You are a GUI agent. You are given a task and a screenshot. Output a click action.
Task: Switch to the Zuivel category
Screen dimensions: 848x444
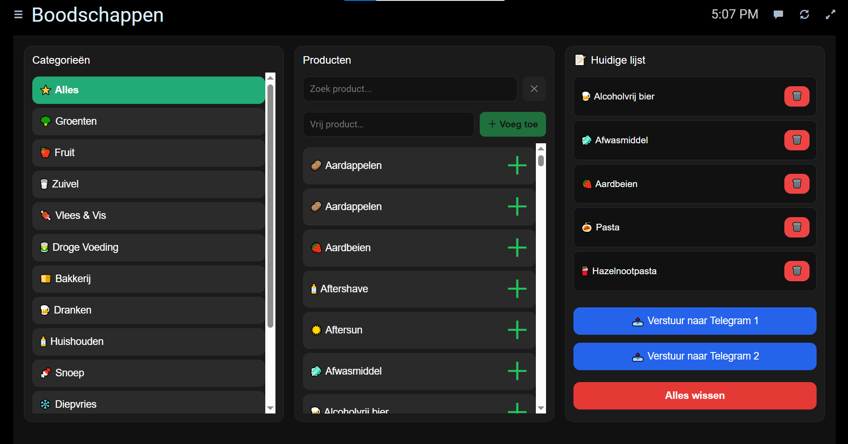148,184
